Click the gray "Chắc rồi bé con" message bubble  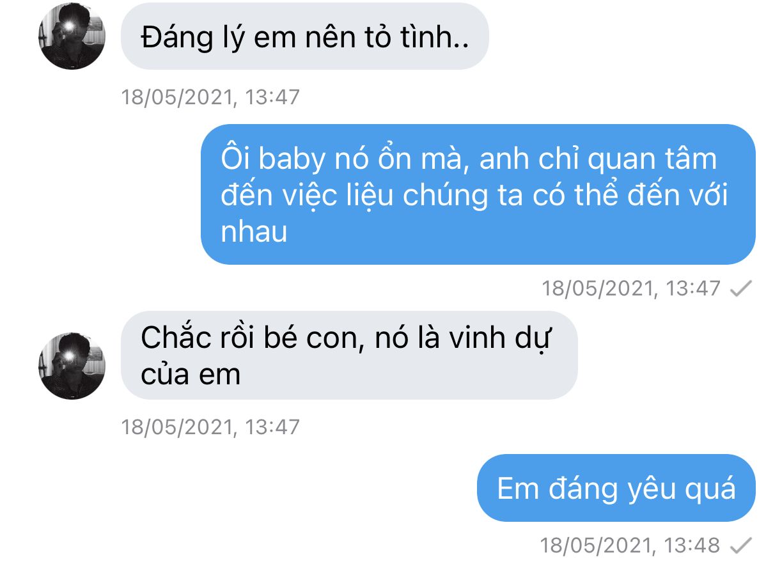pyautogui.click(x=348, y=356)
